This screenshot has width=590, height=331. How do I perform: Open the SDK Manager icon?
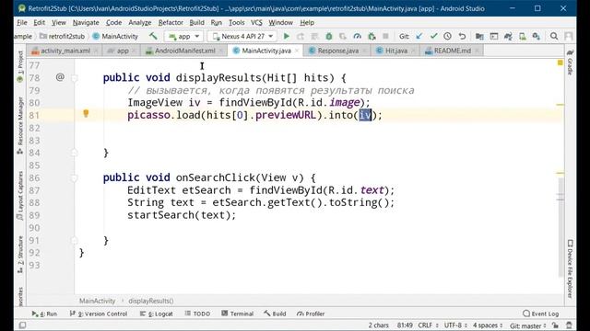pyautogui.click(x=537, y=37)
